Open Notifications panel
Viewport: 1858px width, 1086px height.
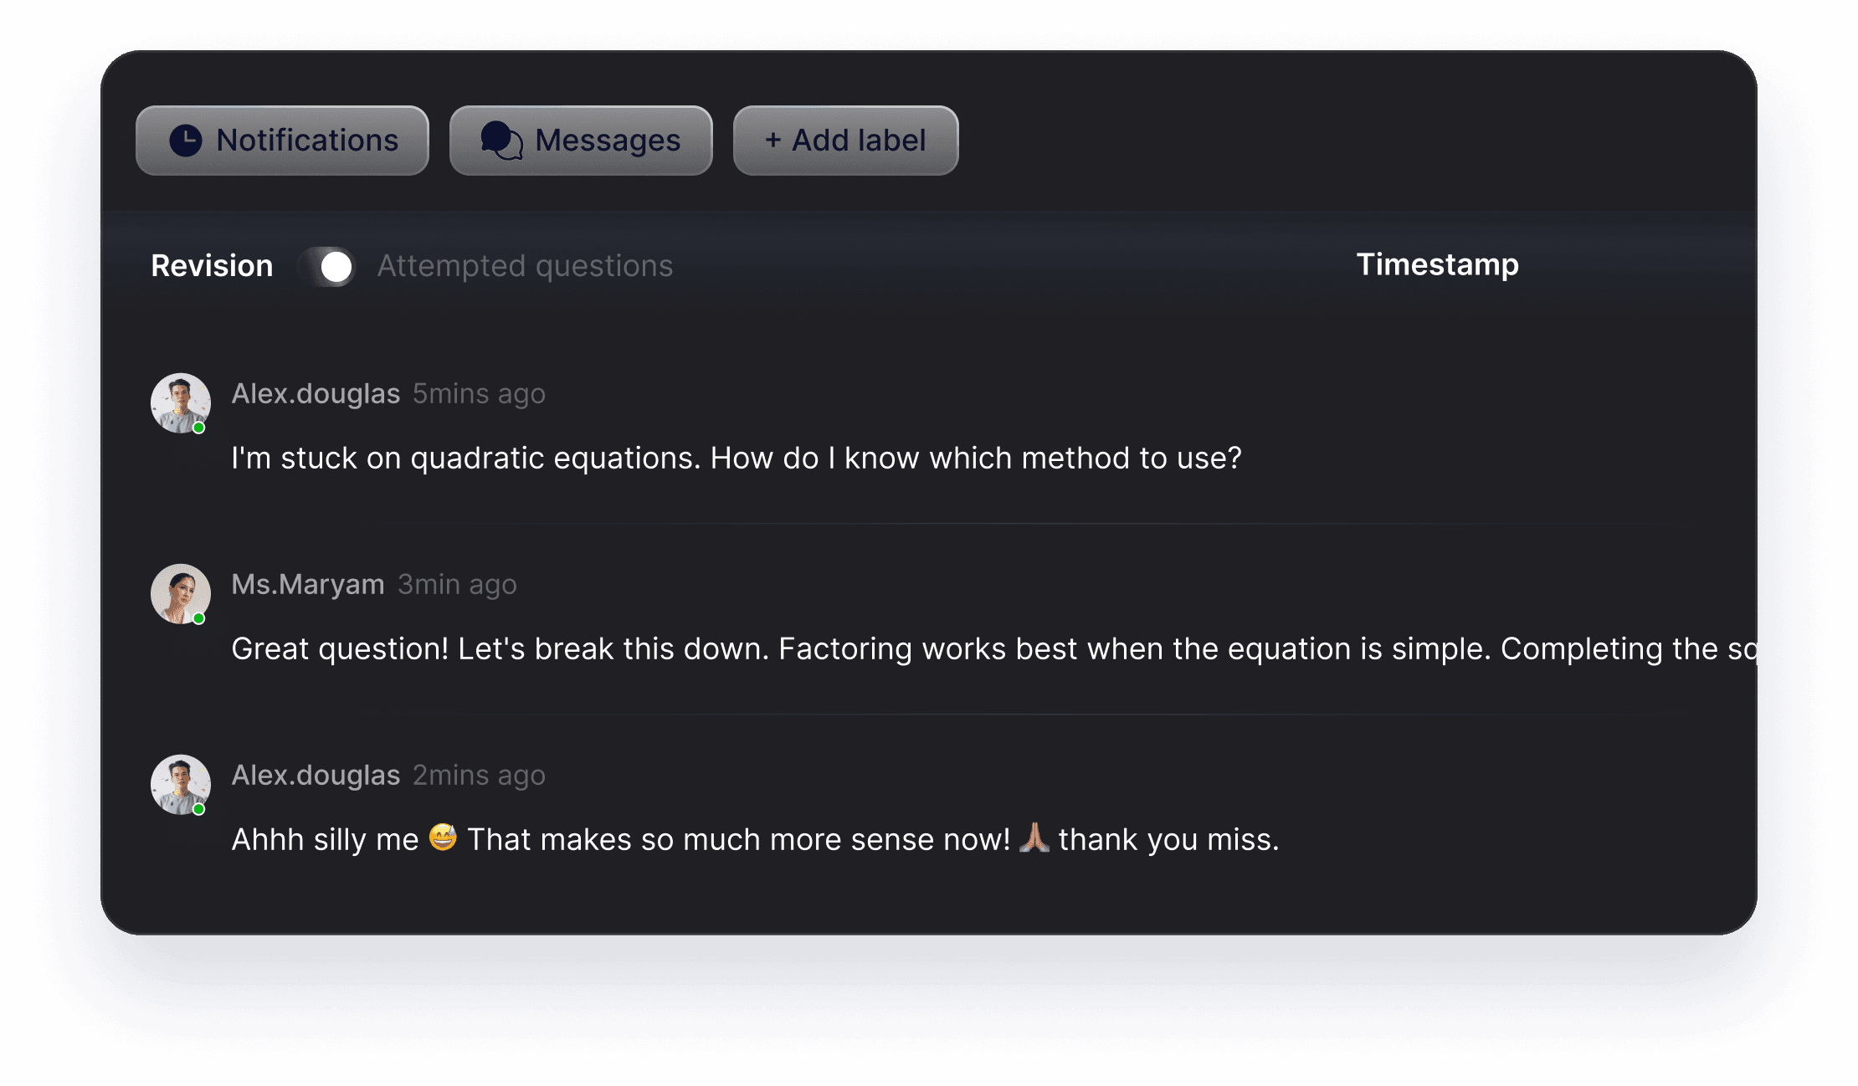pos(281,139)
